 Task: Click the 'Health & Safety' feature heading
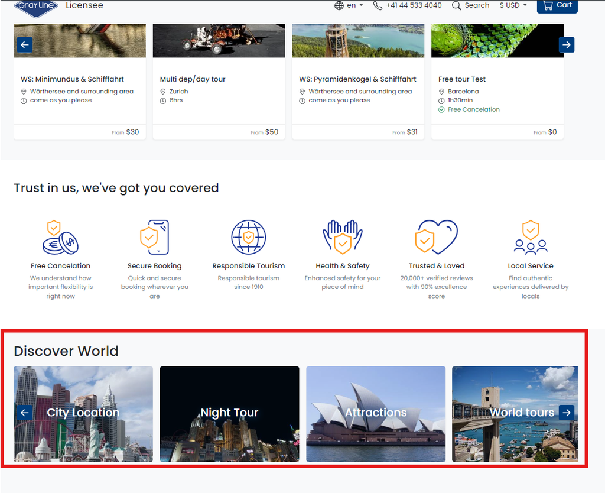343,266
